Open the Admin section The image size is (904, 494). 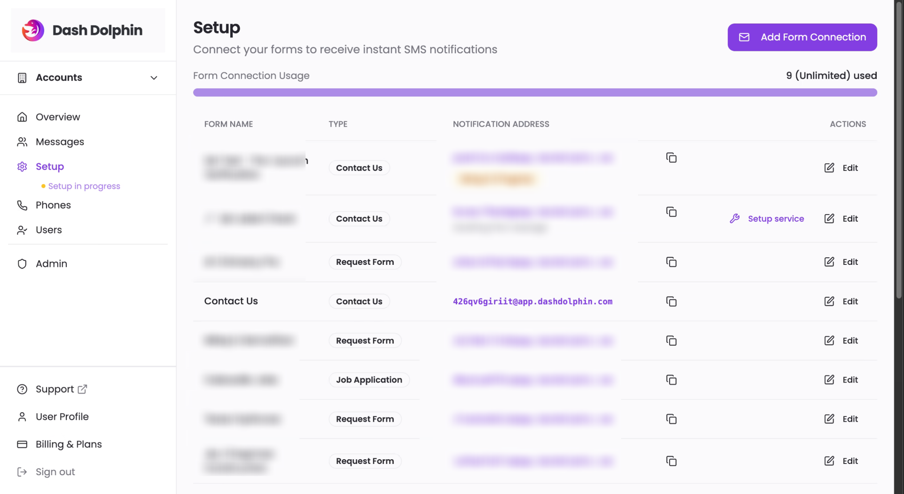pos(51,264)
